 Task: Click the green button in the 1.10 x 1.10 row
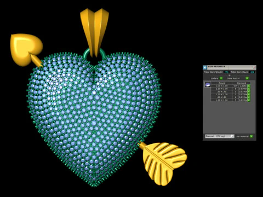click(249, 89)
